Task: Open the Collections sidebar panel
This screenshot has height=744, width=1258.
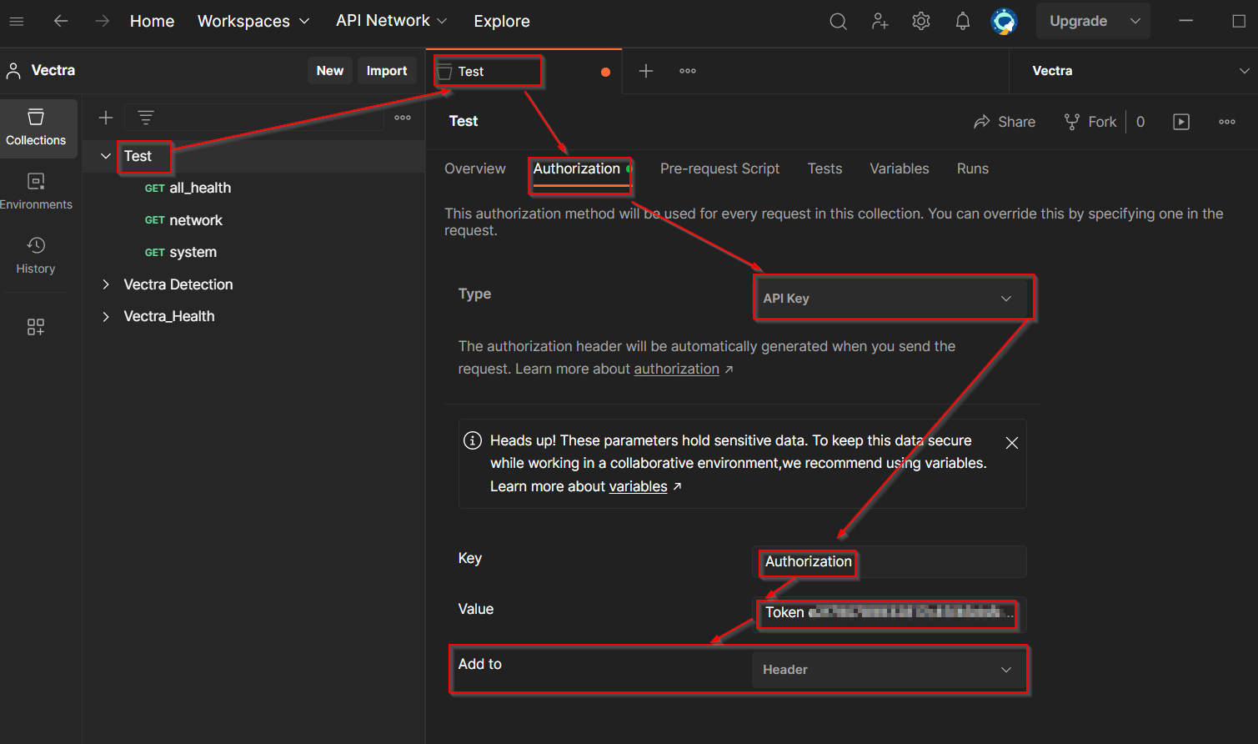Action: coord(36,128)
